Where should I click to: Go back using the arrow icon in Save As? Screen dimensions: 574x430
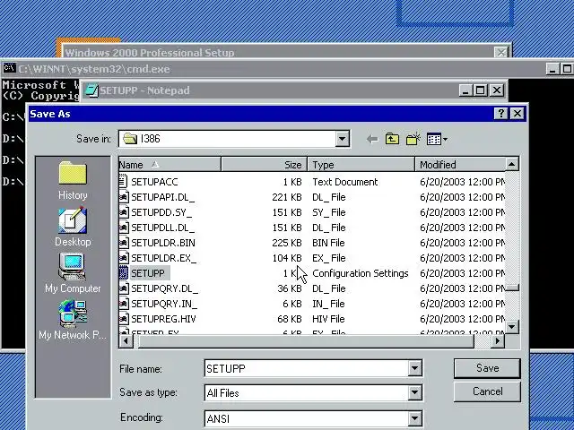point(372,140)
